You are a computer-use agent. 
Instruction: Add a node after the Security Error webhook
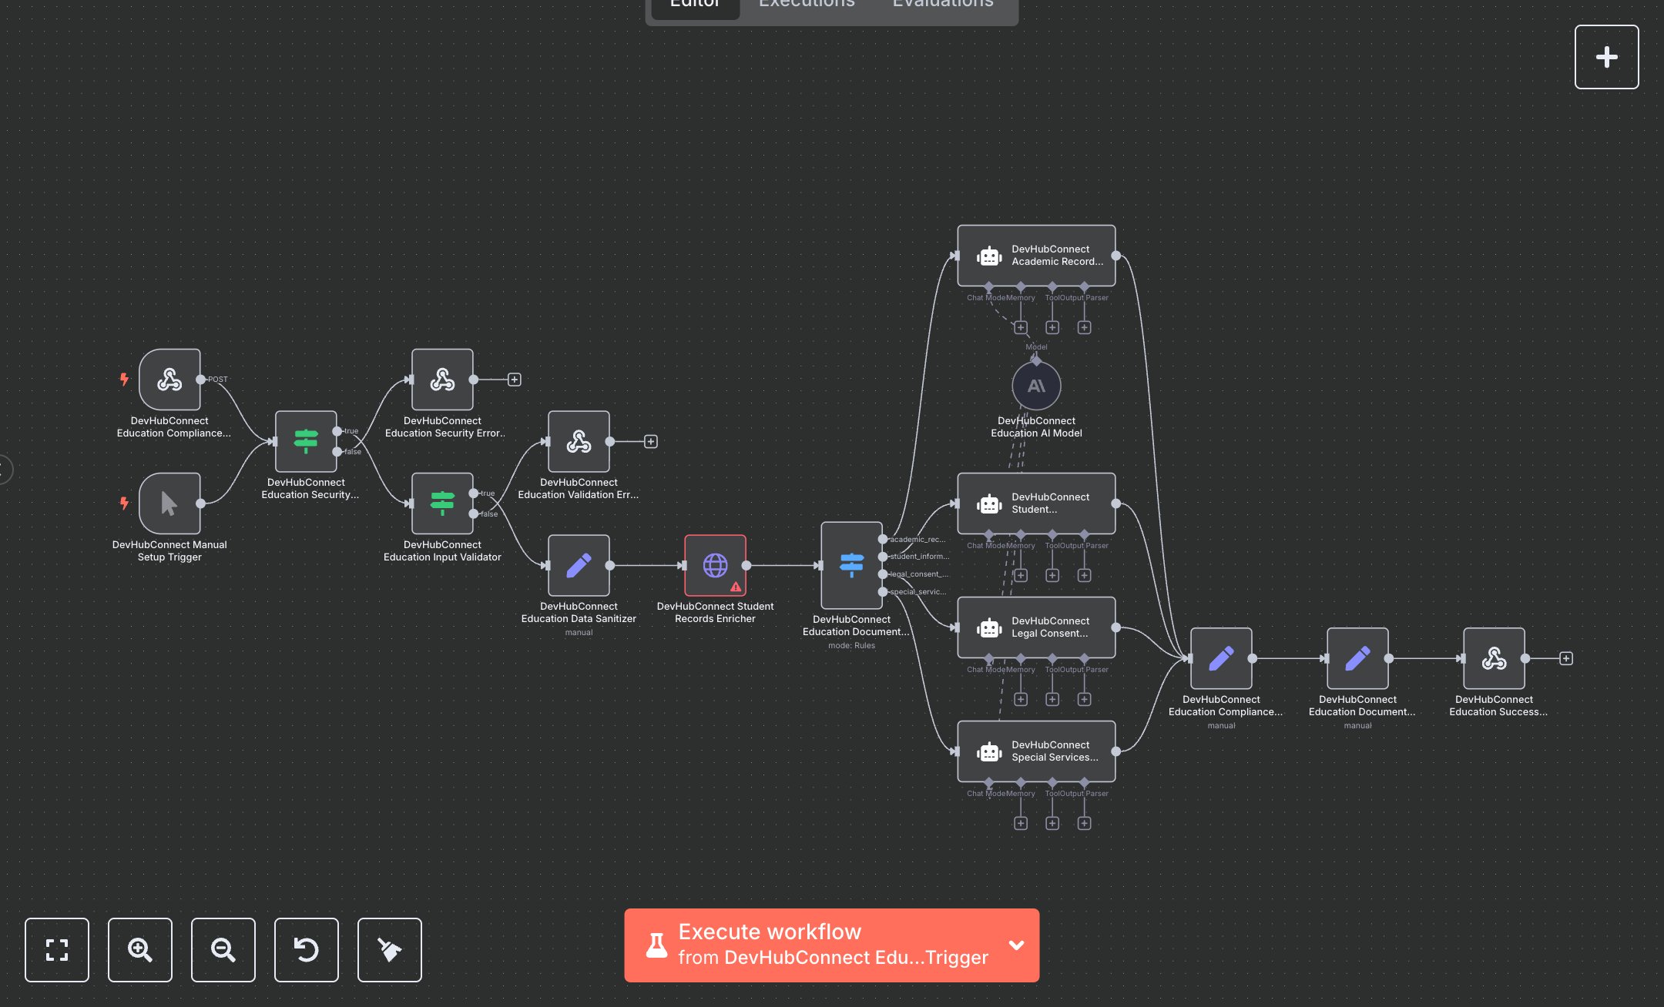515,380
